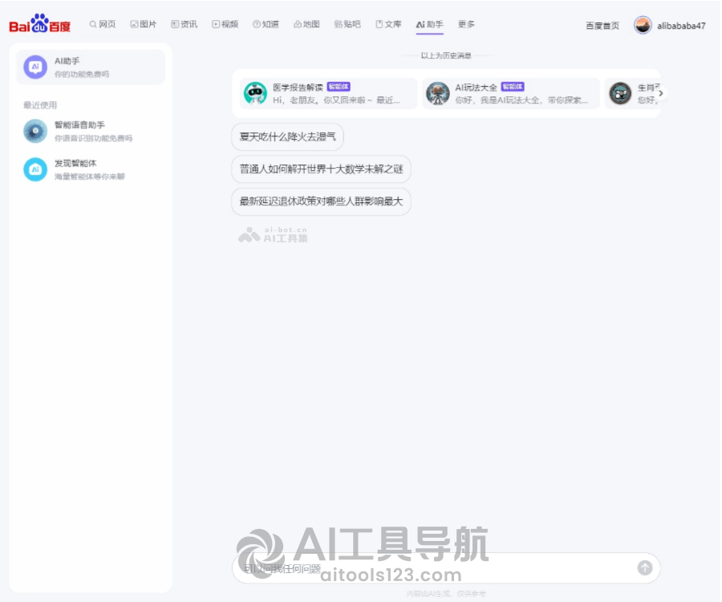This screenshot has height=602, width=722.
Task: Go to the 知道 tab
Action: click(266, 24)
